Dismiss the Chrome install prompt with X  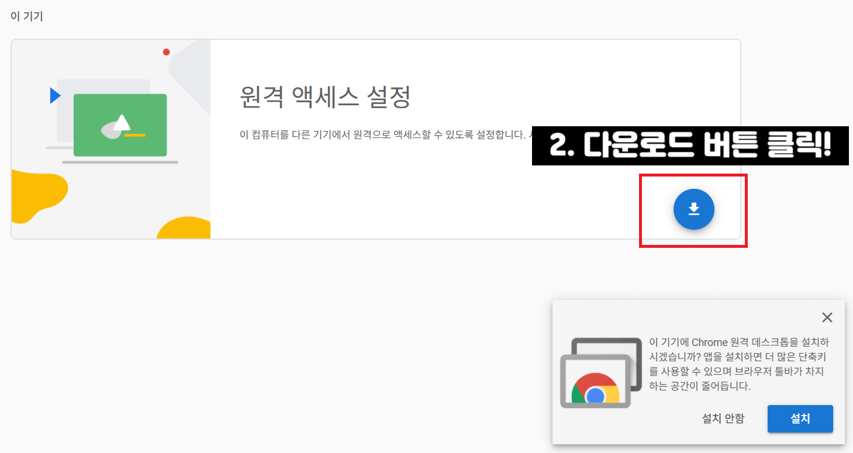tap(827, 317)
